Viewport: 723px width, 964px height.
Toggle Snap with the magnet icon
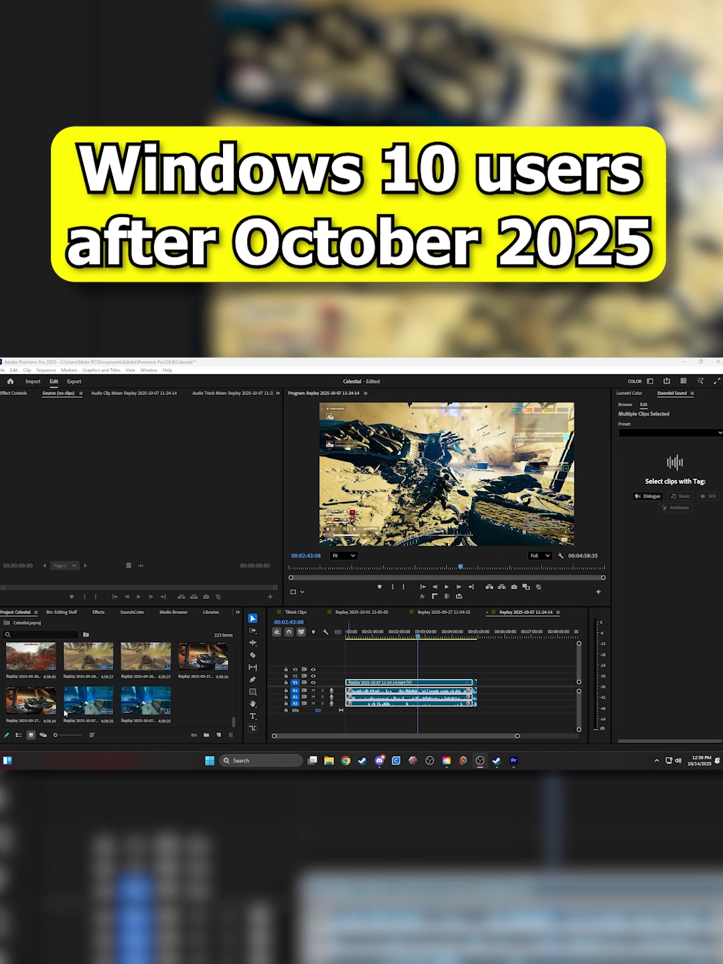click(289, 632)
